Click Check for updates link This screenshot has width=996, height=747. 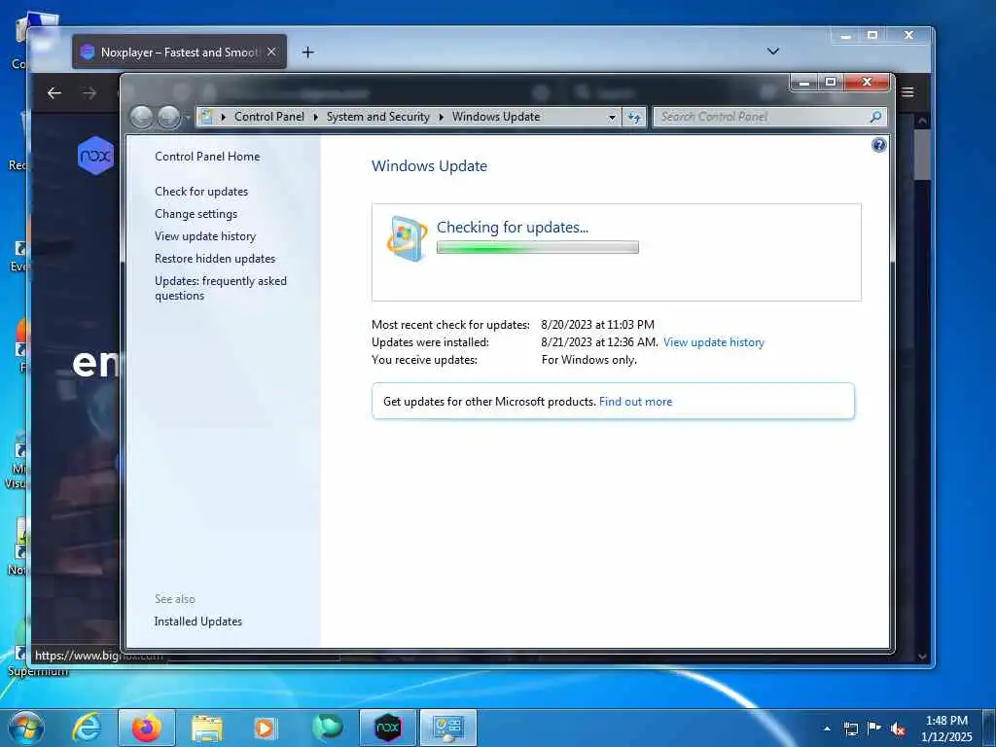click(201, 192)
